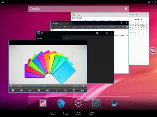The image size is (157, 117).
Task: Launch the Music speaker app
Action: tap(114, 103)
